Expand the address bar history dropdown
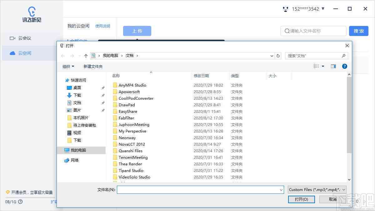Screen dimensions: 375x211 (x=272, y=56)
